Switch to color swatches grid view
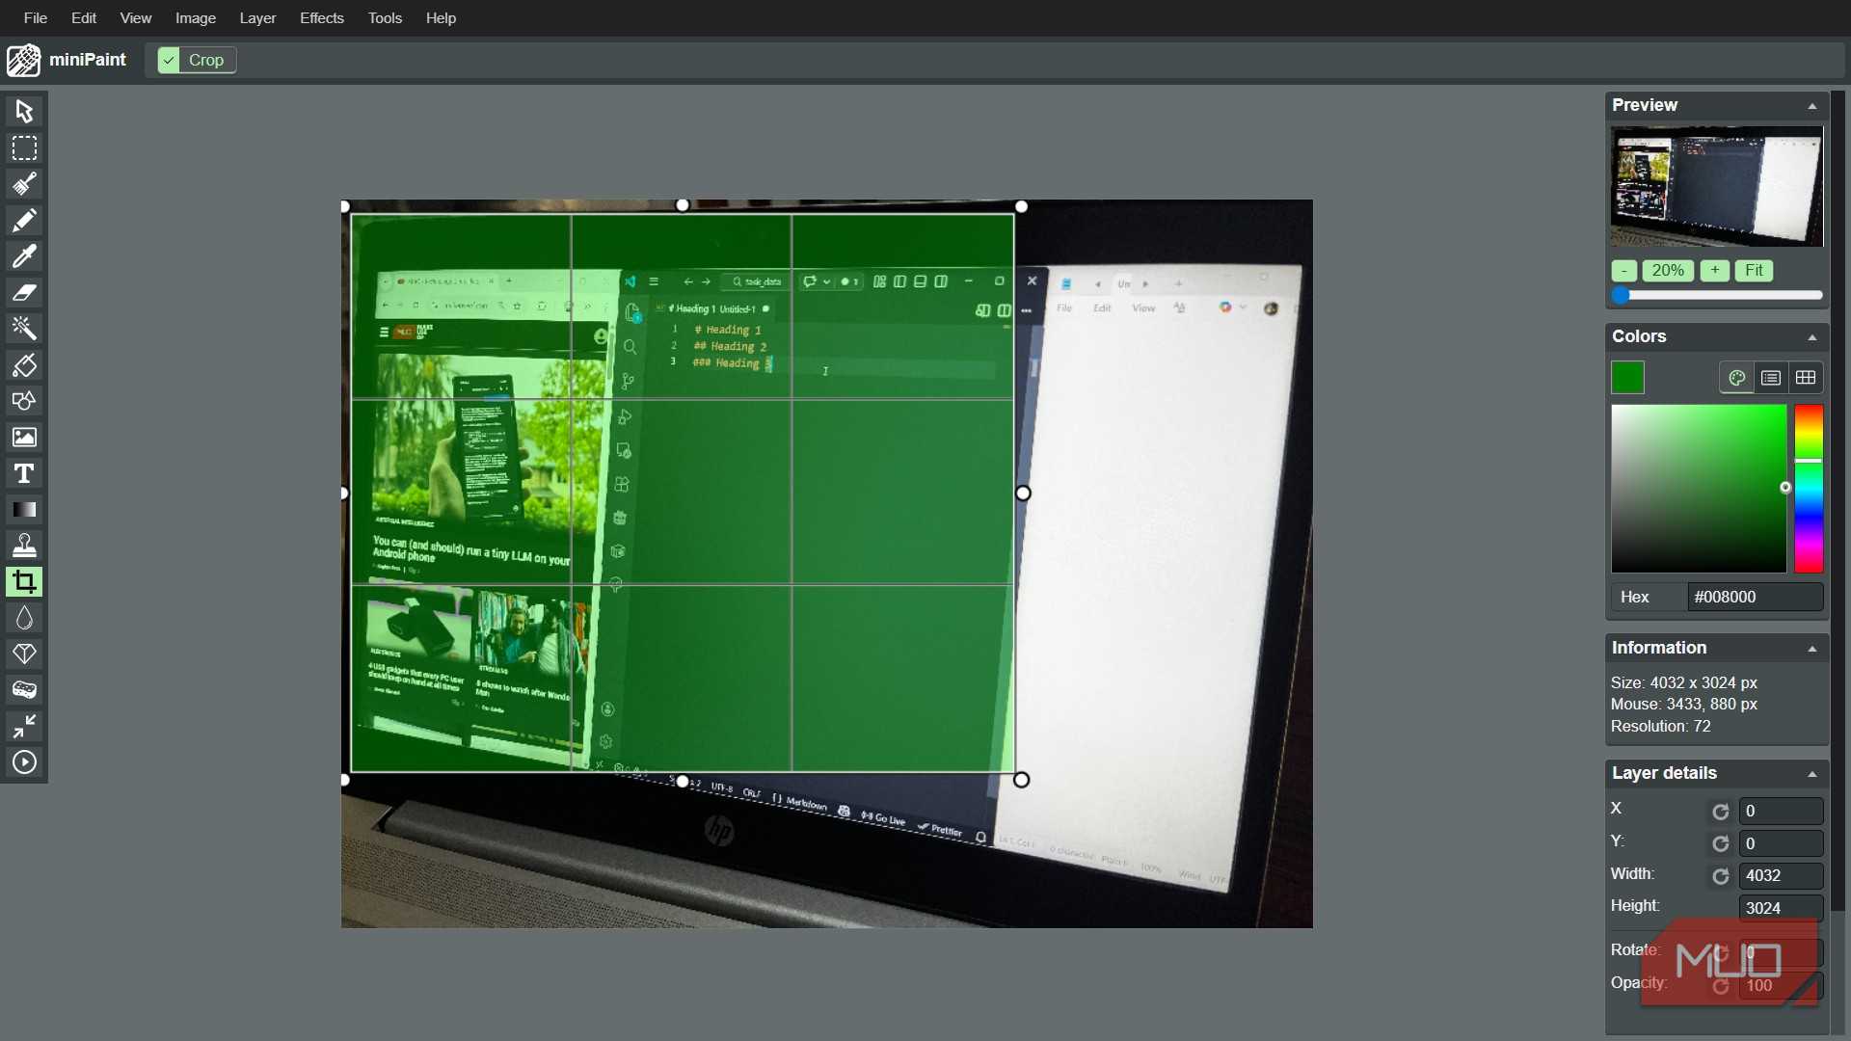 [x=1806, y=378]
